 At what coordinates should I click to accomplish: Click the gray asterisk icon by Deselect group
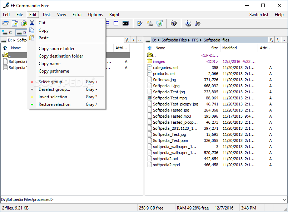tap(32, 89)
